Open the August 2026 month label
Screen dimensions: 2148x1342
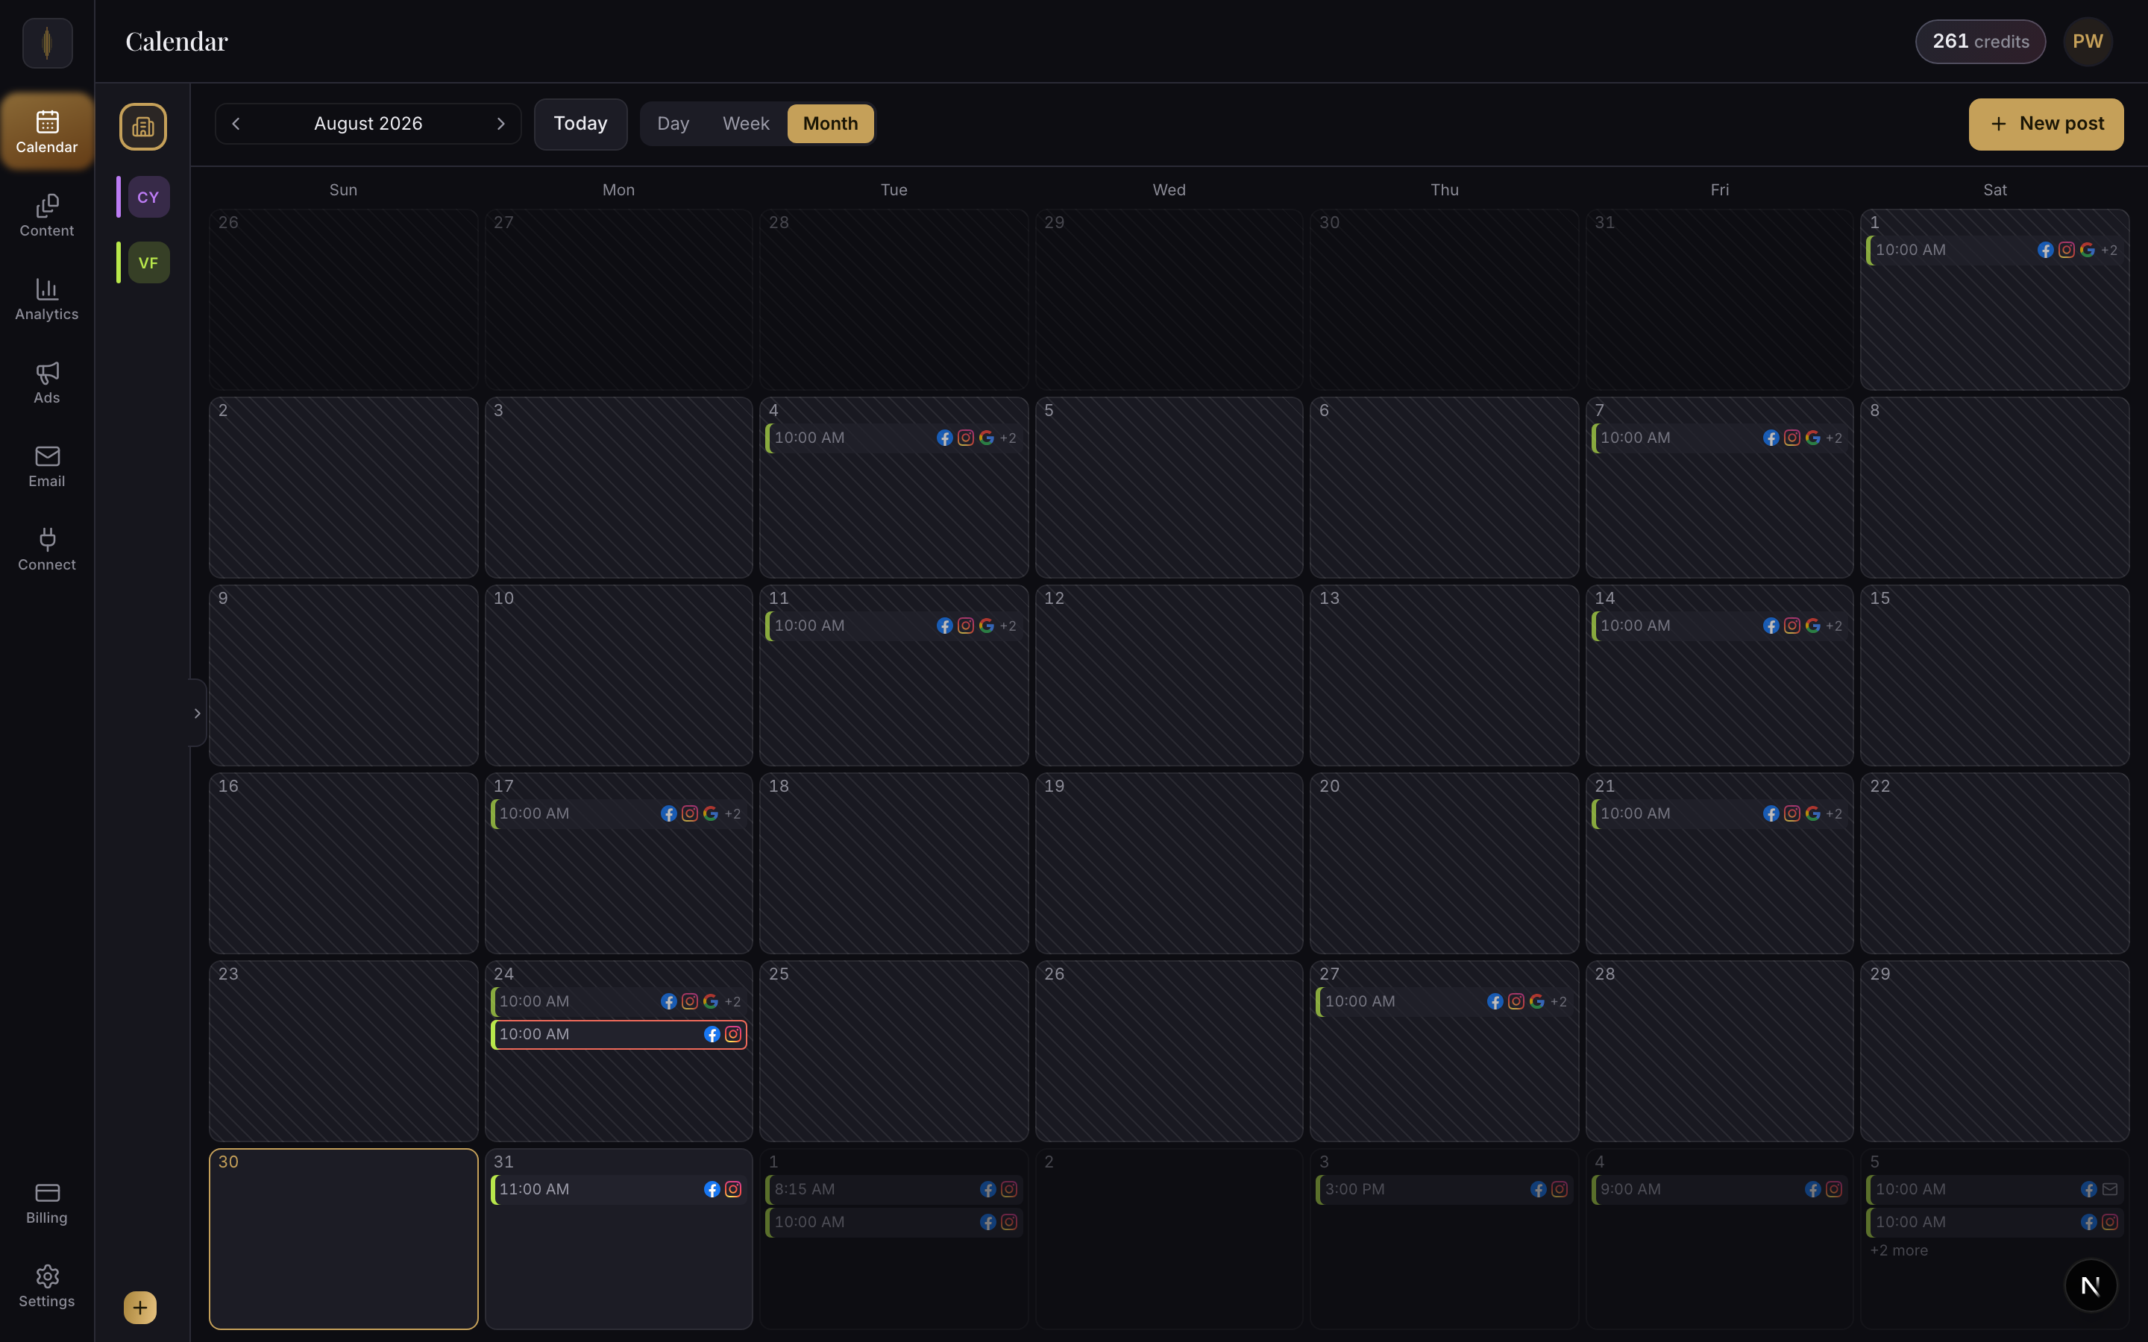pyautogui.click(x=368, y=123)
